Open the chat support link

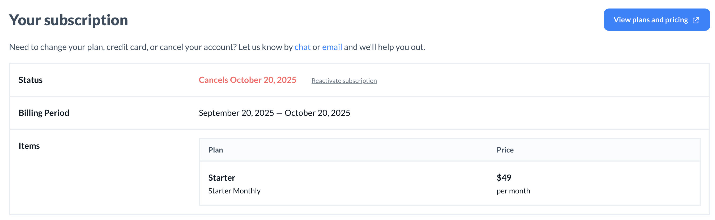(303, 47)
